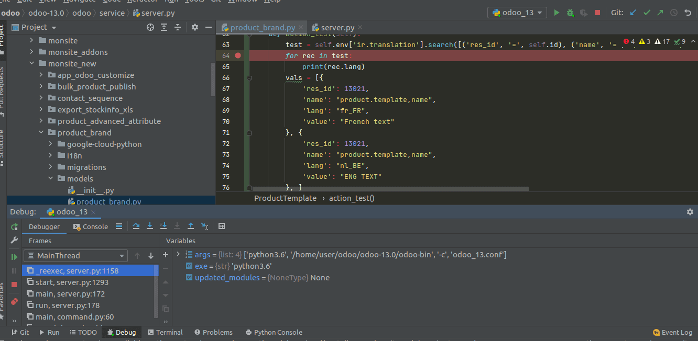The width and height of the screenshot is (698, 341).
Task: Click Run to Cursor icon
Action: click(x=204, y=226)
